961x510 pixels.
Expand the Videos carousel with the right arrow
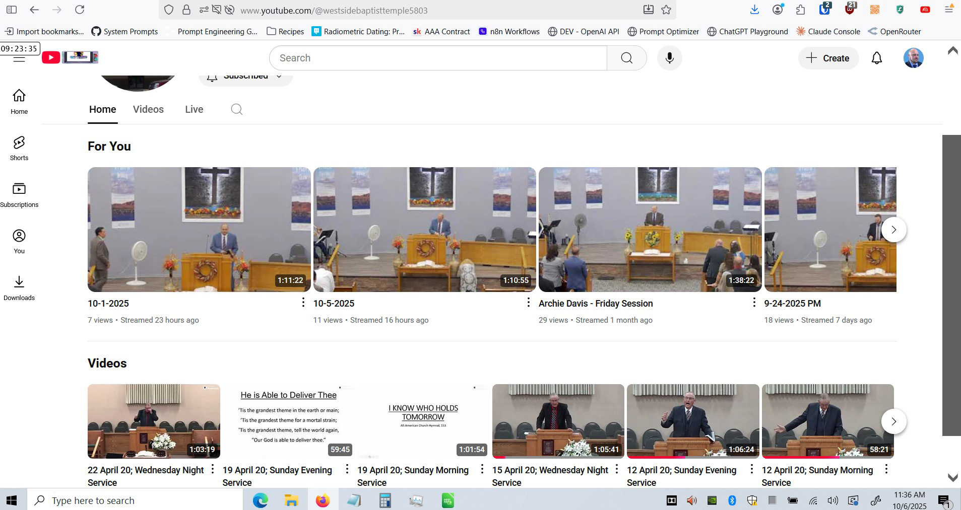click(x=894, y=421)
